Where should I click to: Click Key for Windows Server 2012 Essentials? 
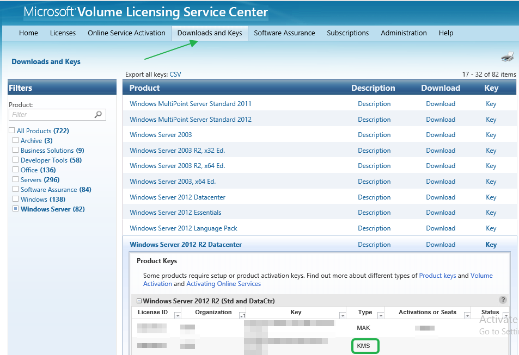[491, 213]
